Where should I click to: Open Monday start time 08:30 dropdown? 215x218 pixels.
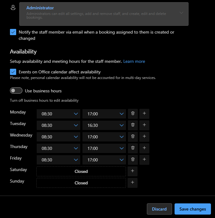coord(58,114)
